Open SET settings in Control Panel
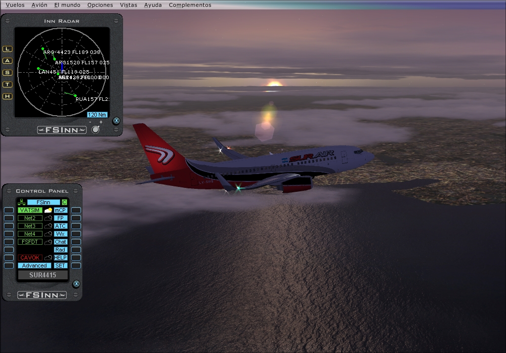506x353 pixels. [60, 265]
